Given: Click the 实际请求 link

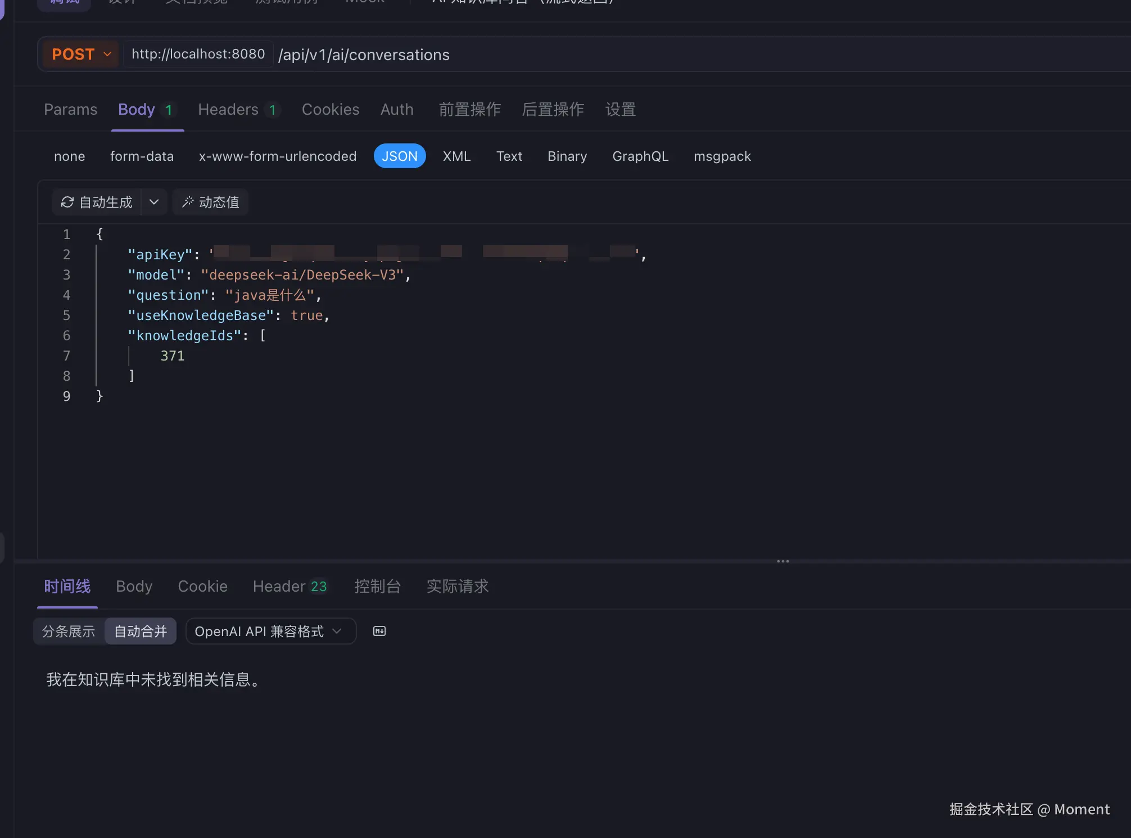Looking at the screenshot, I should (x=457, y=586).
